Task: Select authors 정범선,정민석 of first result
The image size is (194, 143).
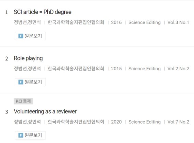Action: point(27,22)
